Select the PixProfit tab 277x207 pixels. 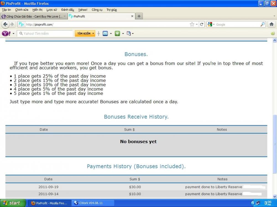tap(101, 16)
